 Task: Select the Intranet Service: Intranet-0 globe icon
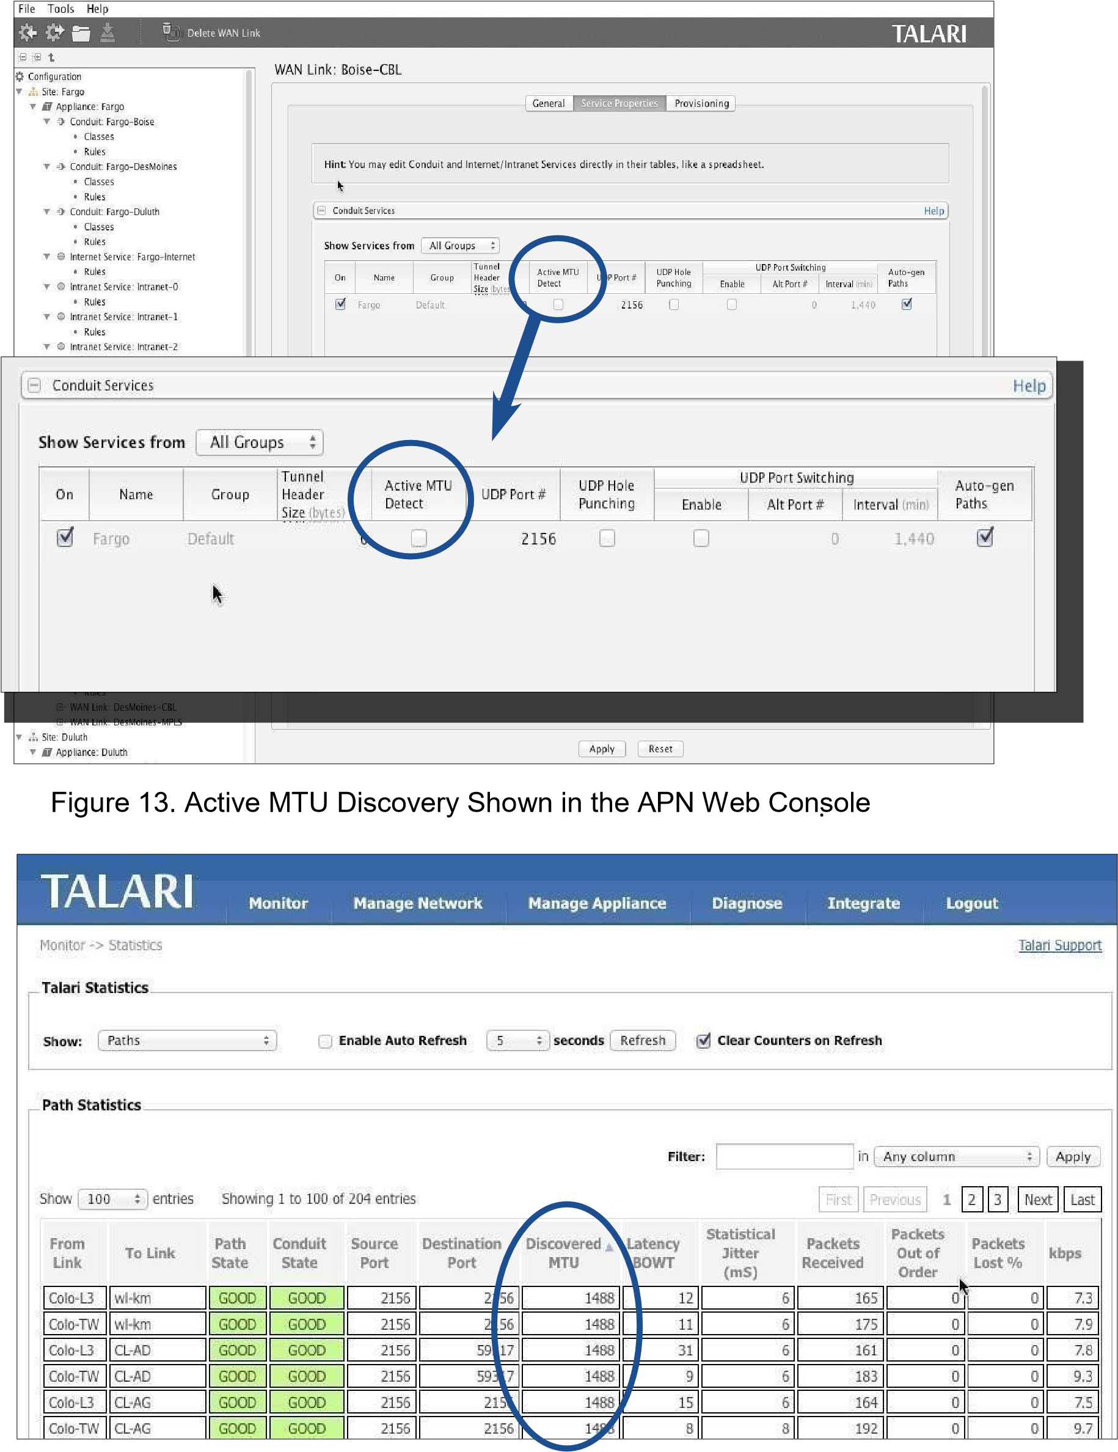pos(61,287)
